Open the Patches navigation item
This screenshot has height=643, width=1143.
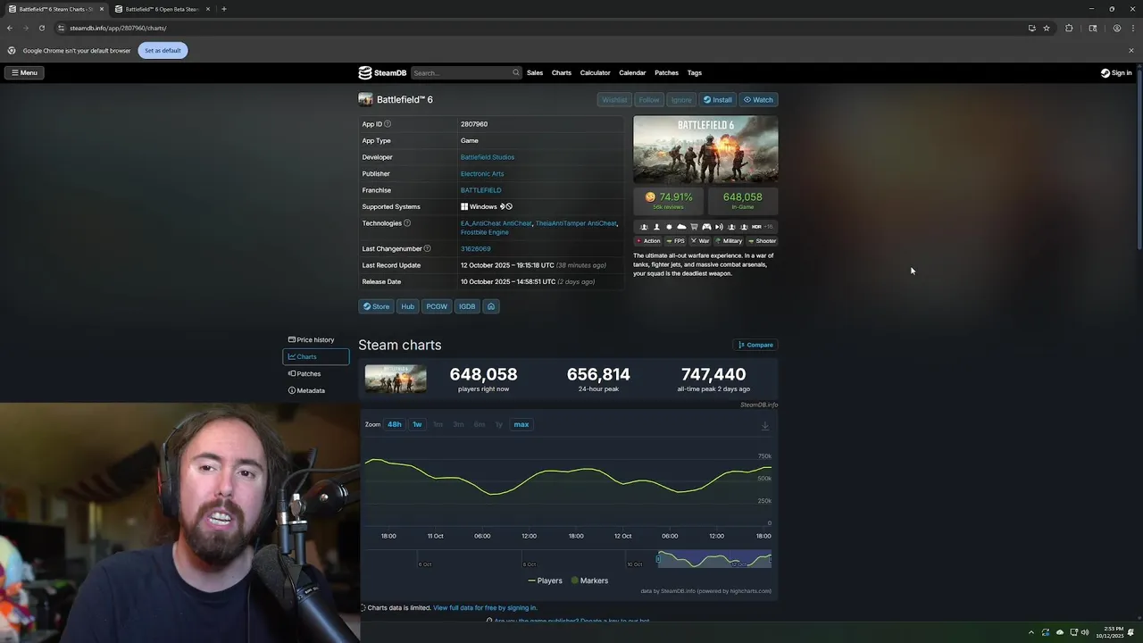point(666,72)
